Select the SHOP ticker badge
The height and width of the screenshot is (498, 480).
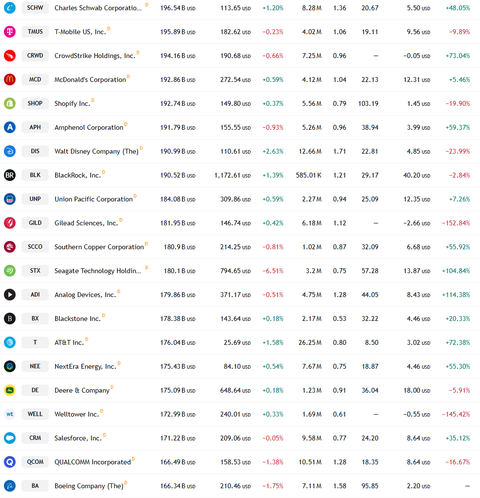coord(35,103)
